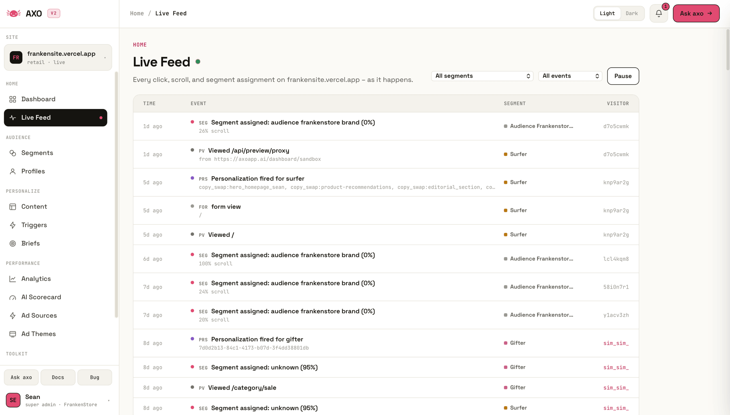Navigate to Ad Themes
The height and width of the screenshot is (415, 730).
56,334
